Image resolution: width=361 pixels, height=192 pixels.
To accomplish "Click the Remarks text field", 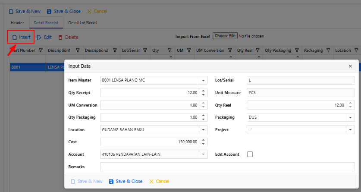I will (227, 167).
